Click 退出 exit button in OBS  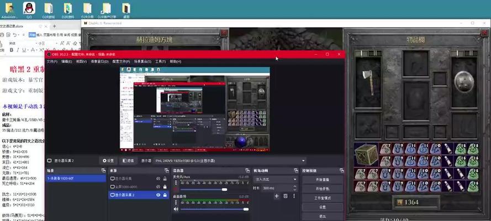click(322, 217)
